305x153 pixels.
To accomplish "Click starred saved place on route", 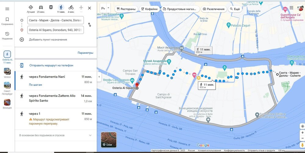I will (199, 78).
